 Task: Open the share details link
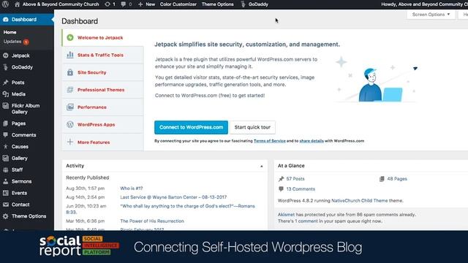312,141
